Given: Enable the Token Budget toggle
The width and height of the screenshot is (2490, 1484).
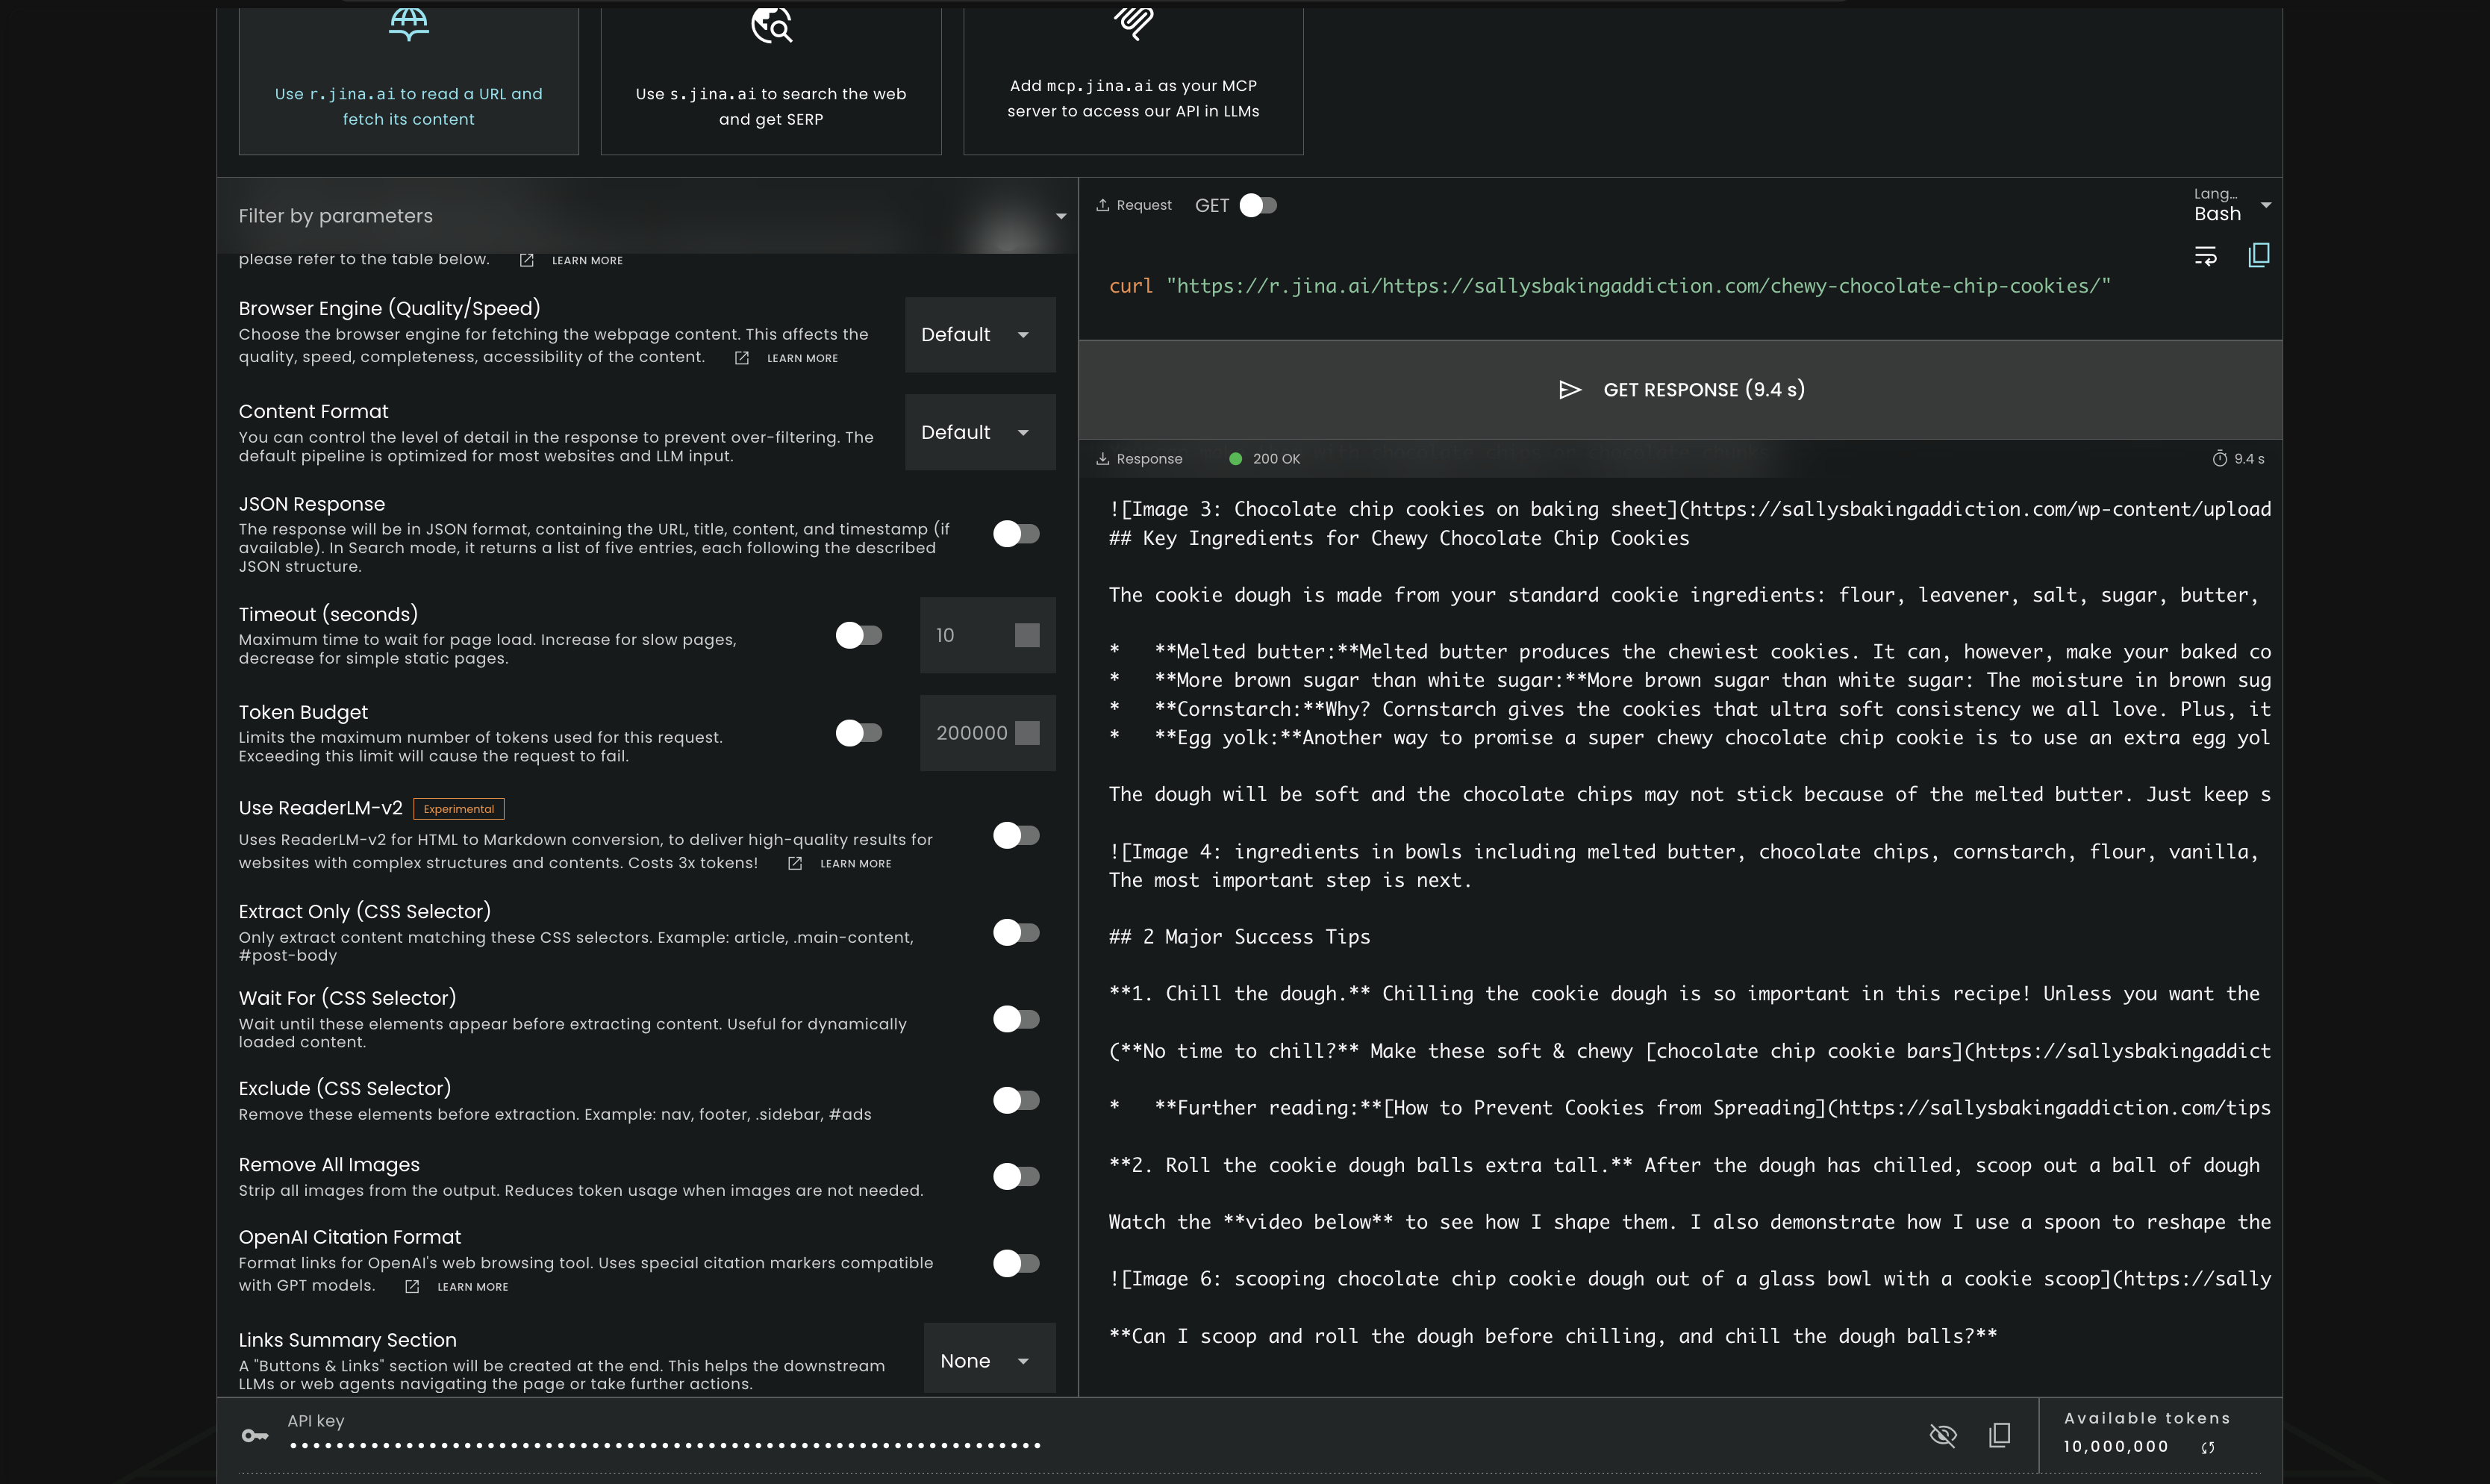Looking at the screenshot, I should pyautogui.click(x=858, y=733).
